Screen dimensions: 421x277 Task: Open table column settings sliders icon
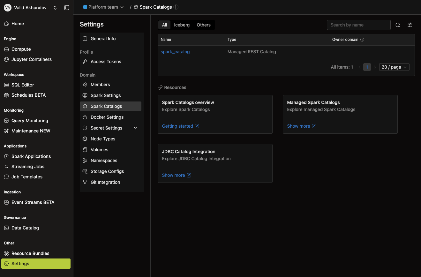[x=410, y=25]
